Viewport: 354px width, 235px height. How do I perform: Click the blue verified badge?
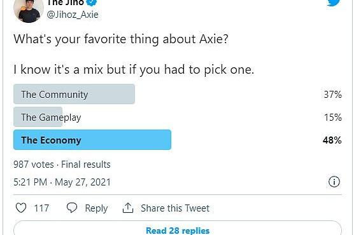[92, 3]
